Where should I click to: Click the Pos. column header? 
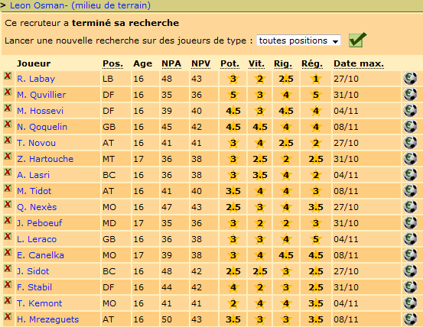pyautogui.click(x=112, y=64)
